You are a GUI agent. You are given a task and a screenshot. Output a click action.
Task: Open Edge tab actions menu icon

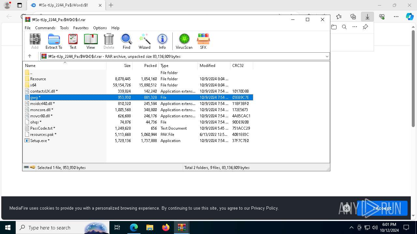click(x=20, y=5)
